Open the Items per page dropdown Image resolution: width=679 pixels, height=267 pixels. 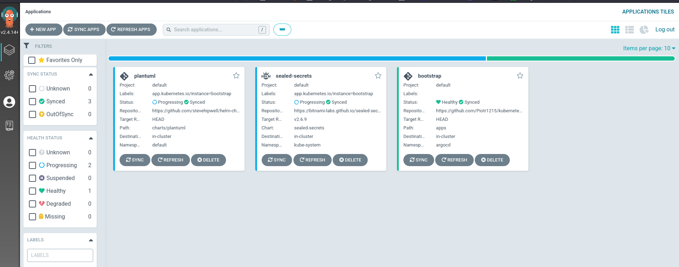[x=649, y=48]
